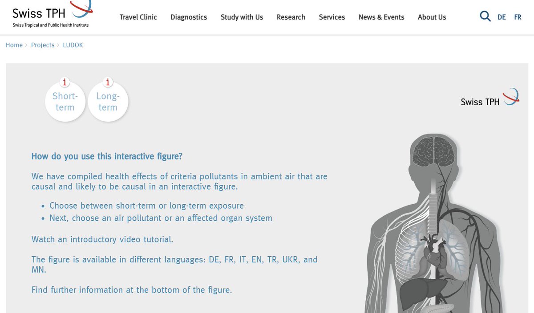Open the About Us menu

tap(432, 17)
